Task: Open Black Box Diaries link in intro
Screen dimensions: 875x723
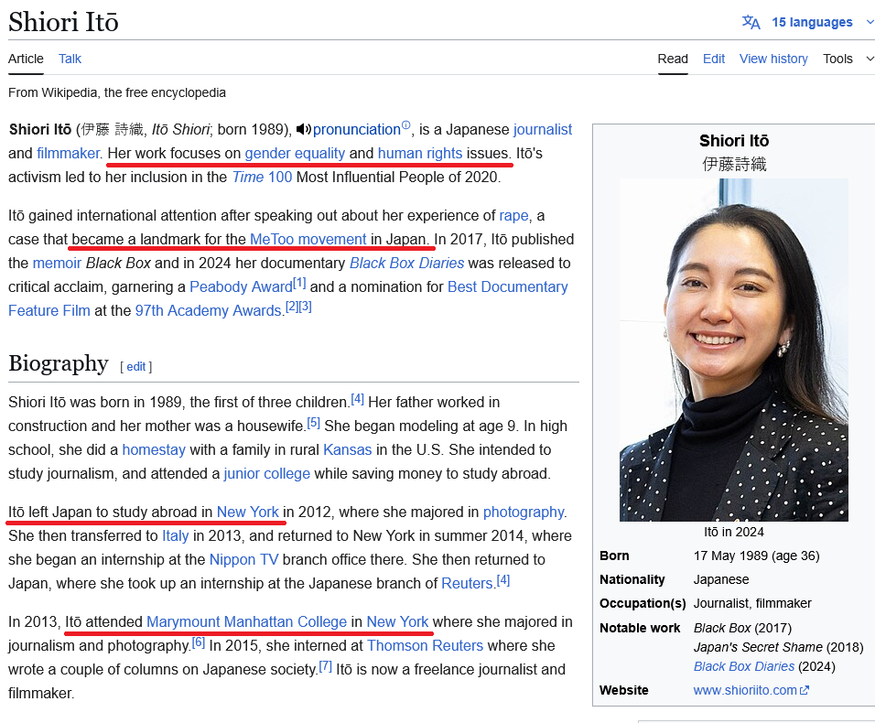Action: (406, 264)
